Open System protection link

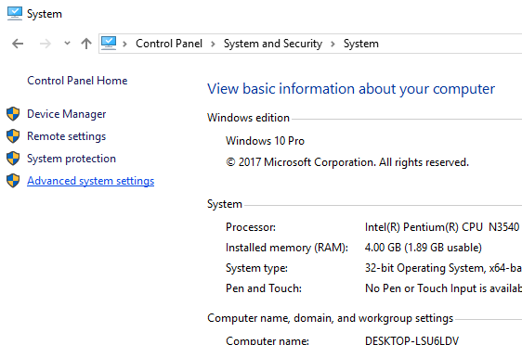coord(72,159)
